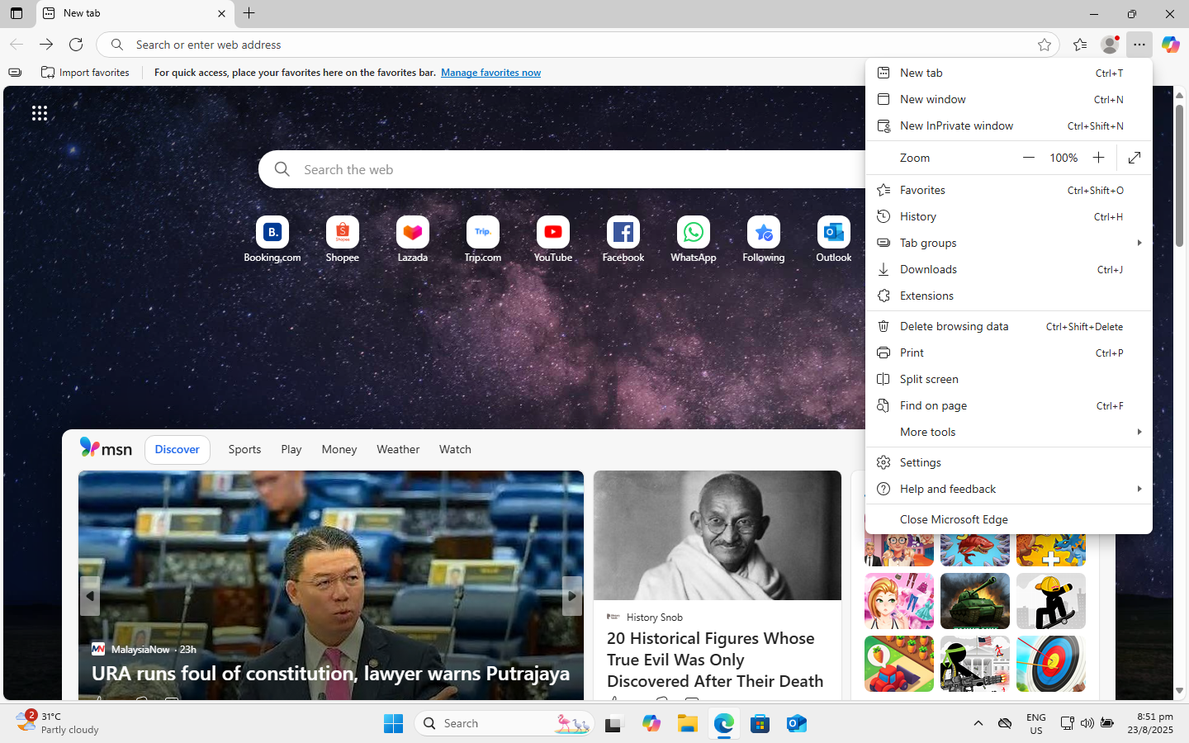Viewport: 1189px width, 743px height.
Task: Open the apps grid launcher icon
Action: [x=40, y=113]
